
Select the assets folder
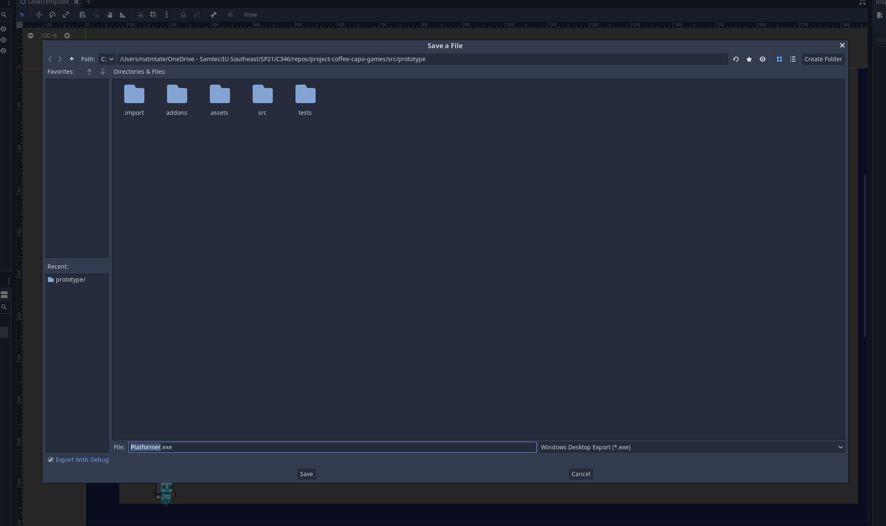(220, 101)
